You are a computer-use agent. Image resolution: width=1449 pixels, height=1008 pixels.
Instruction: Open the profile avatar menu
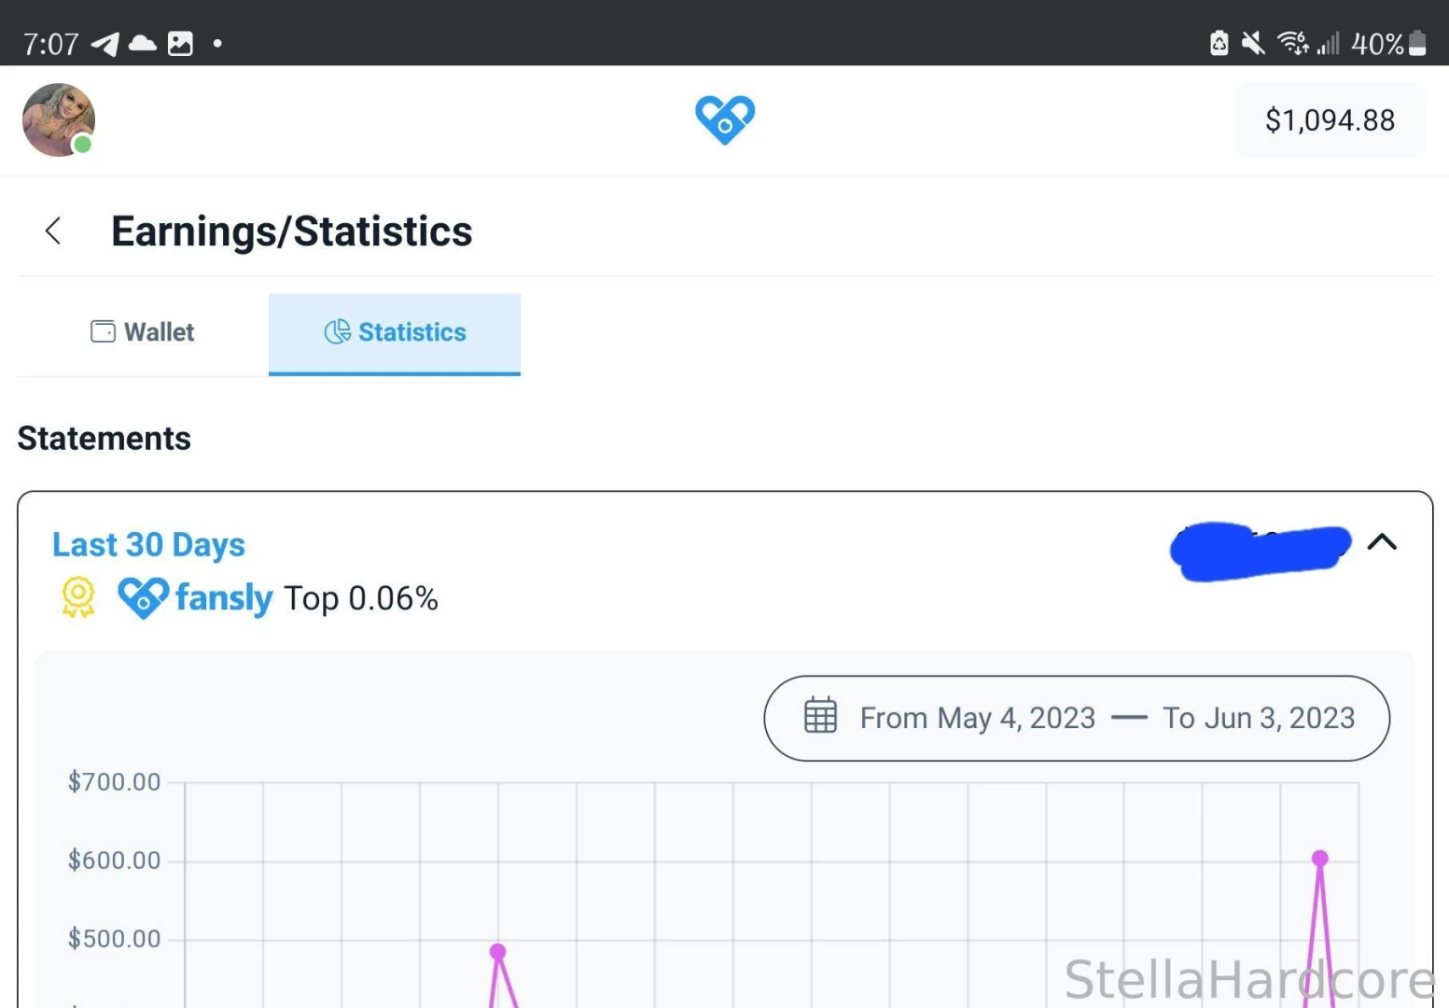59,119
